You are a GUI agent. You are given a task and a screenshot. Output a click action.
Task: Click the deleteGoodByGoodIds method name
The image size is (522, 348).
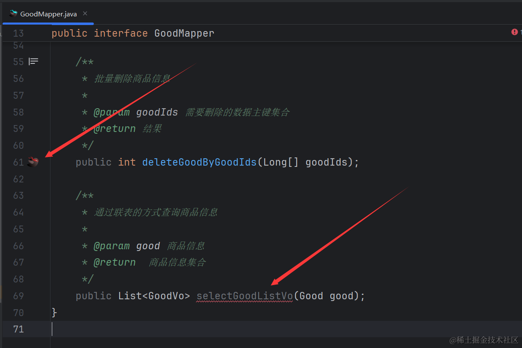[x=199, y=162]
